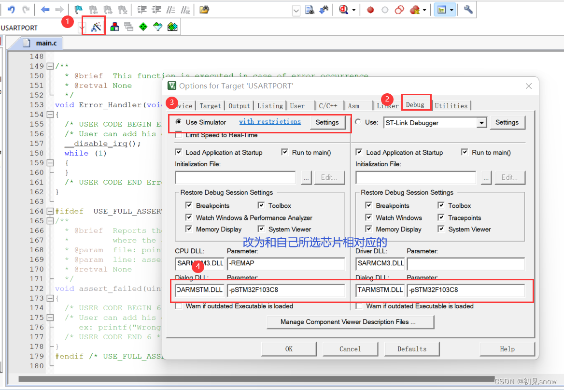The width and height of the screenshot is (564, 390).
Task: Confirm the dialog with OK
Action: pyautogui.click(x=289, y=349)
